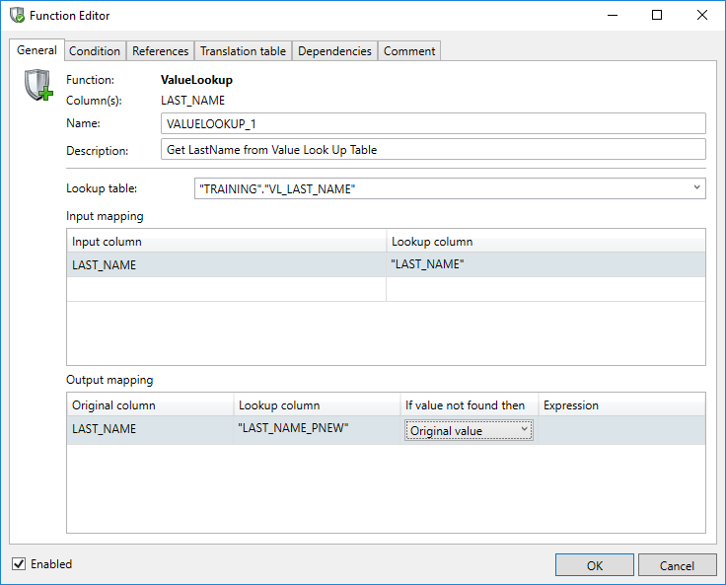Screen dimensions: 726x585
Task: Go to the Translation table tab
Action: [x=243, y=51]
